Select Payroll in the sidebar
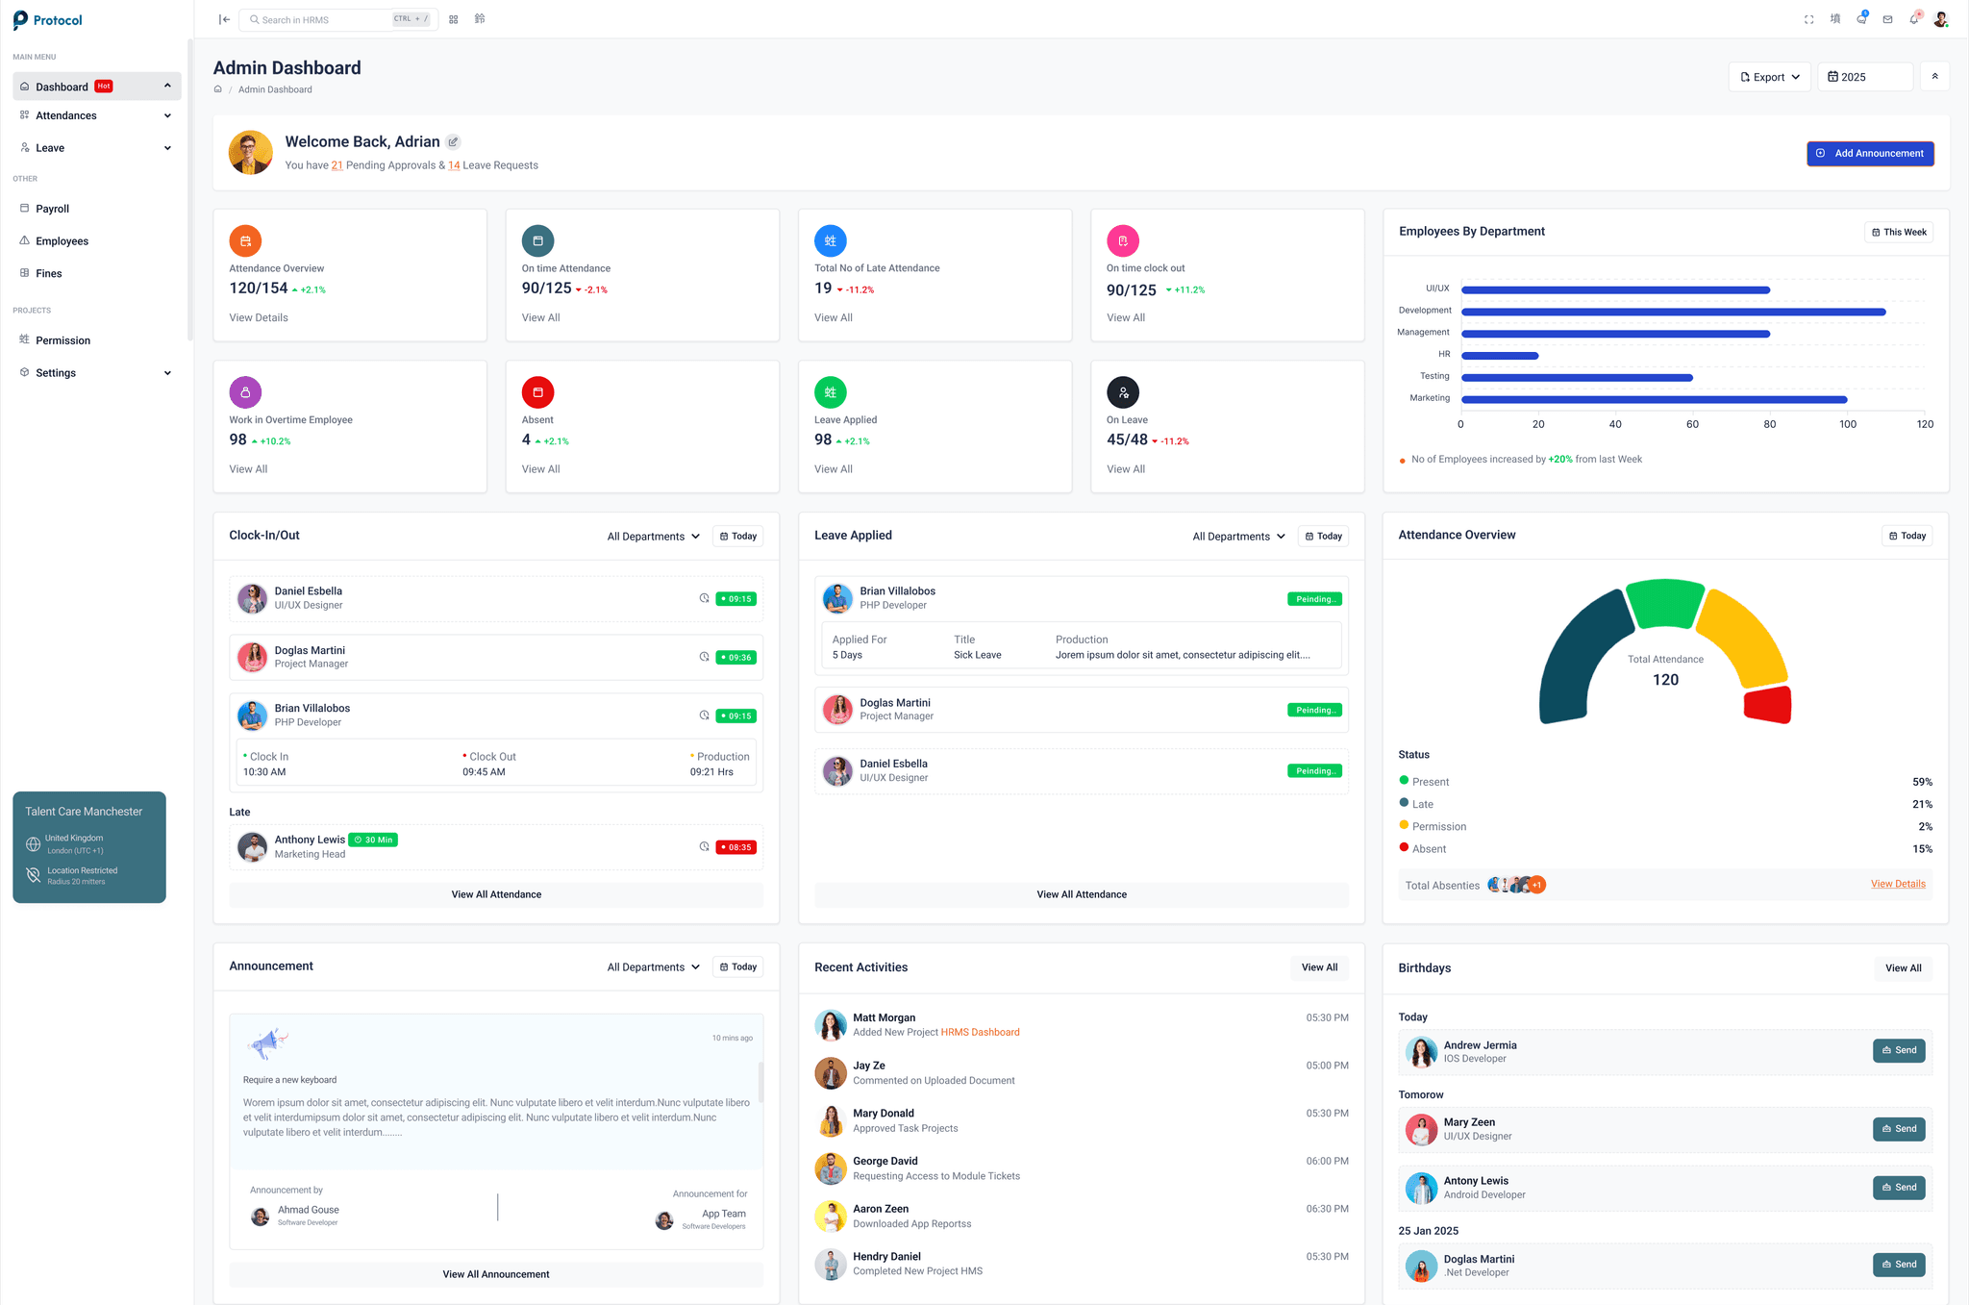The height and width of the screenshot is (1305, 1969). 53,208
